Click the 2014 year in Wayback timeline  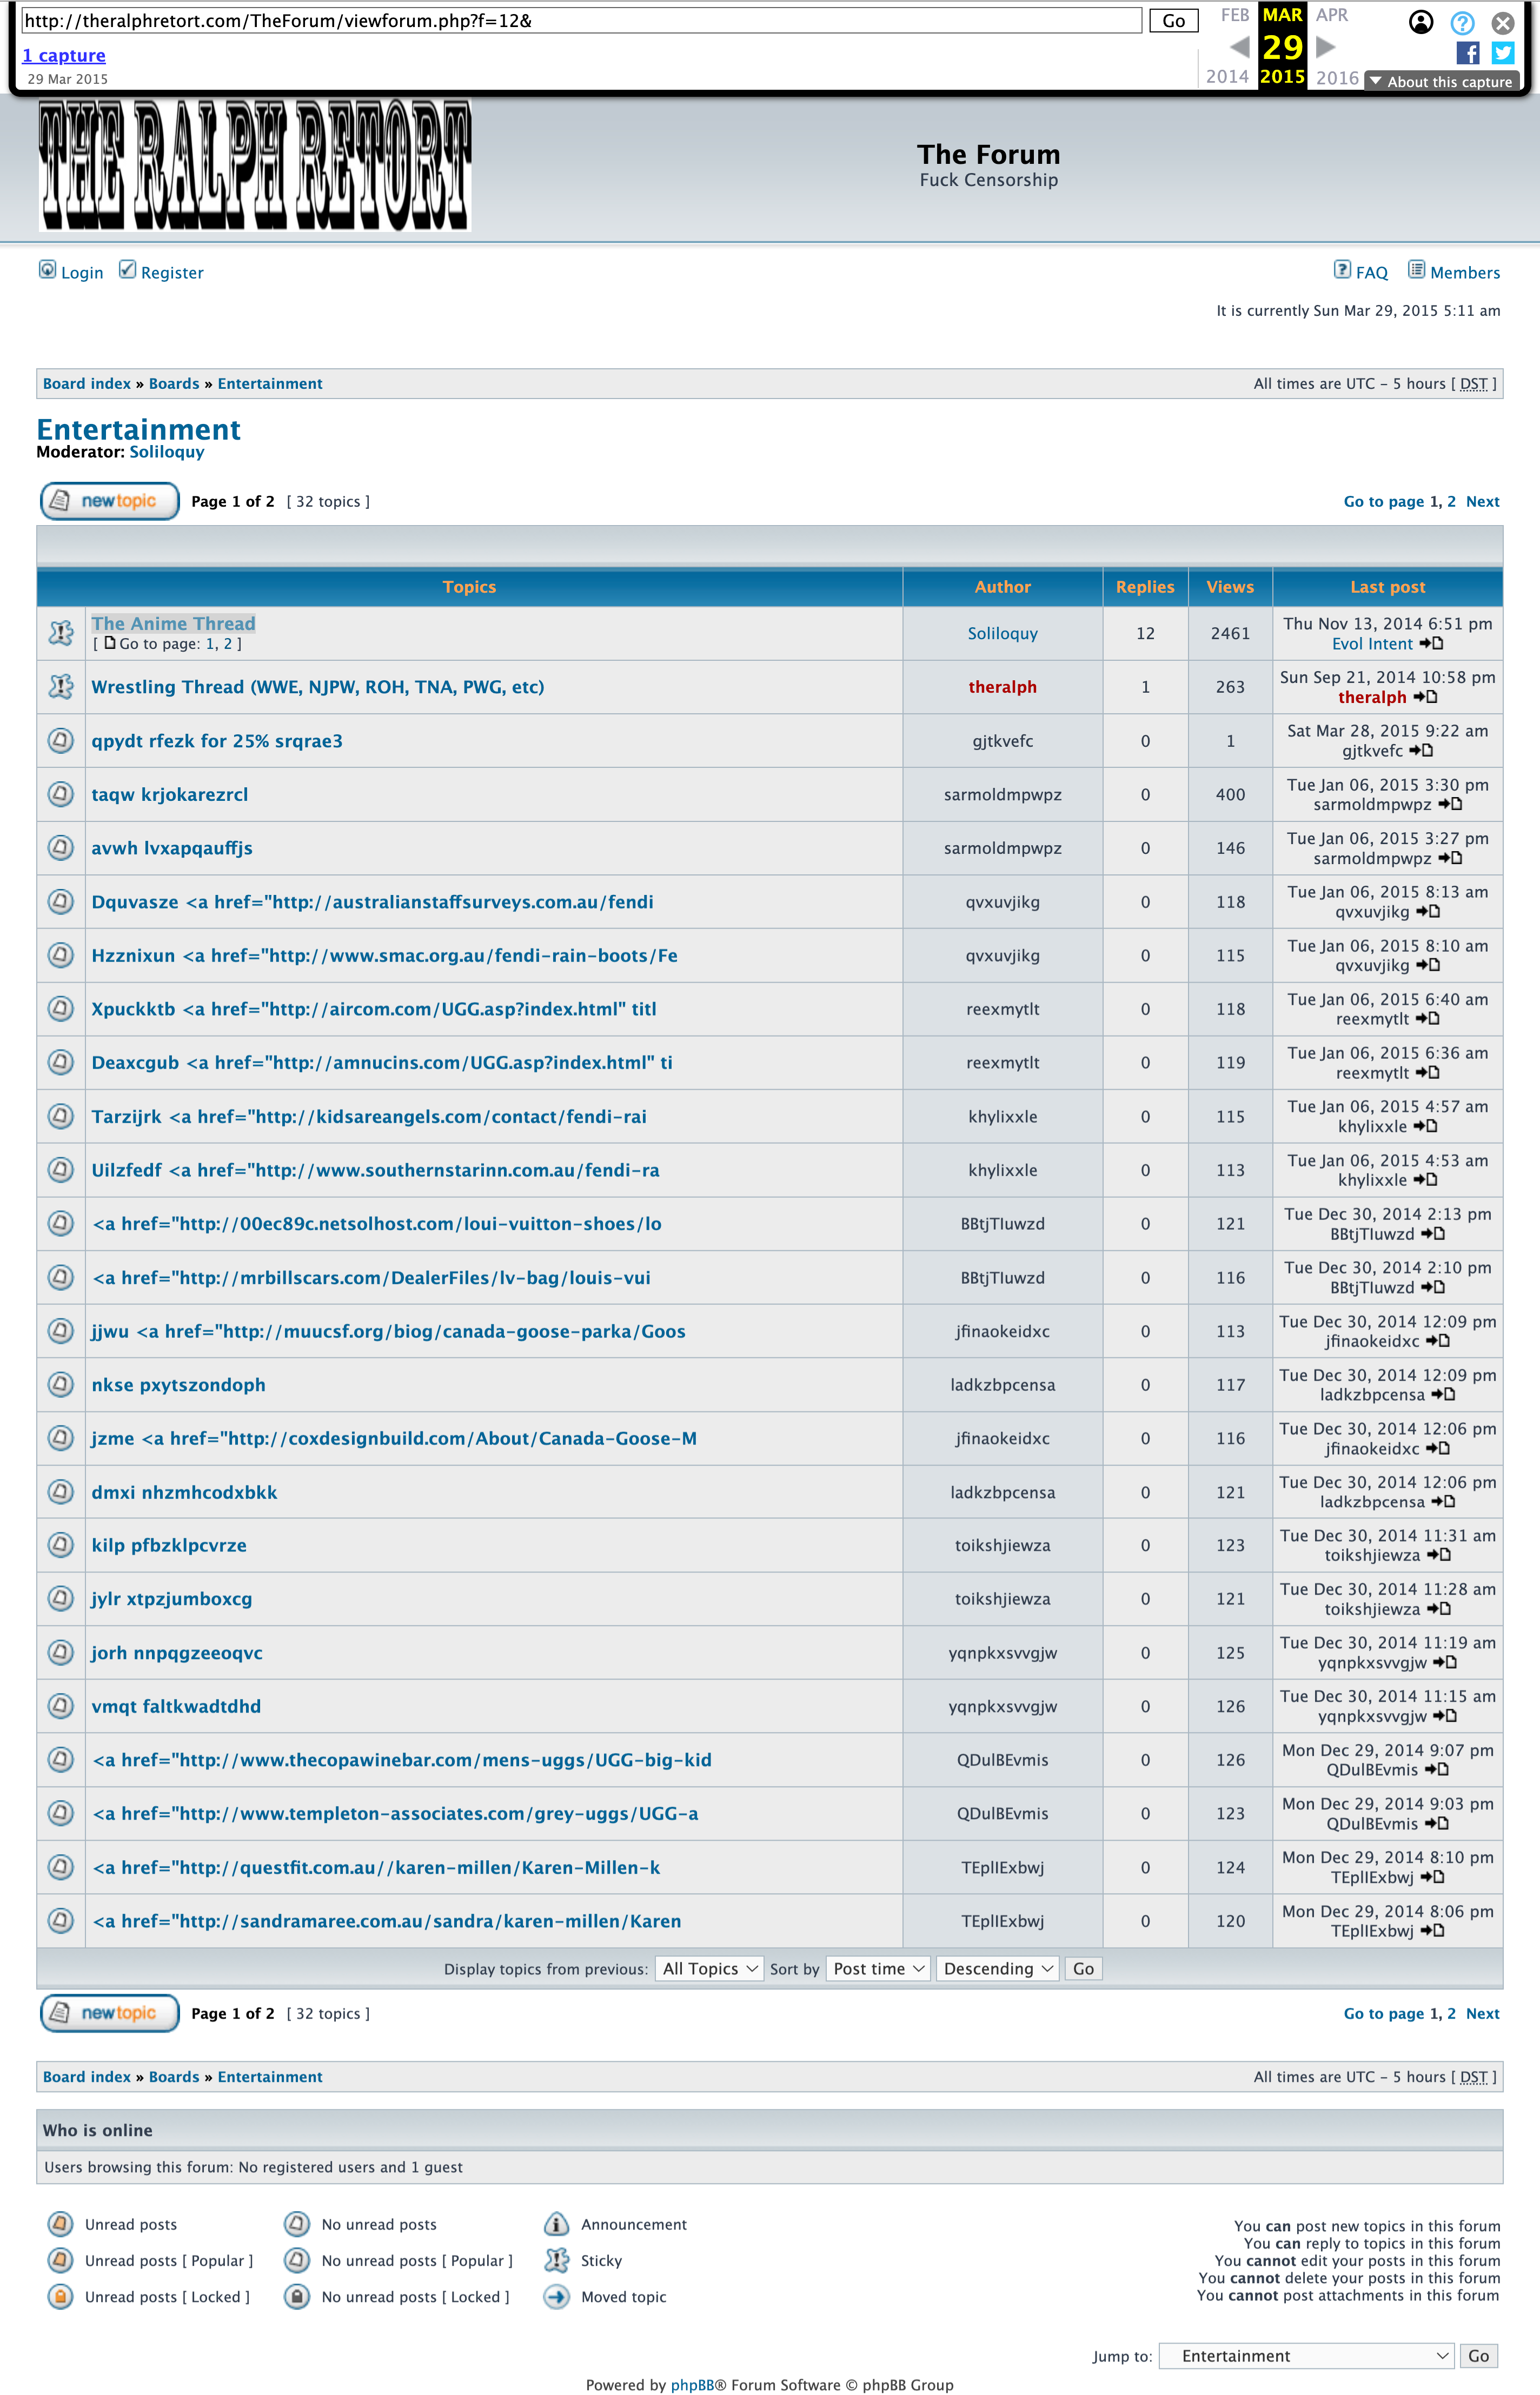pyautogui.click(x=1227, y=77)
